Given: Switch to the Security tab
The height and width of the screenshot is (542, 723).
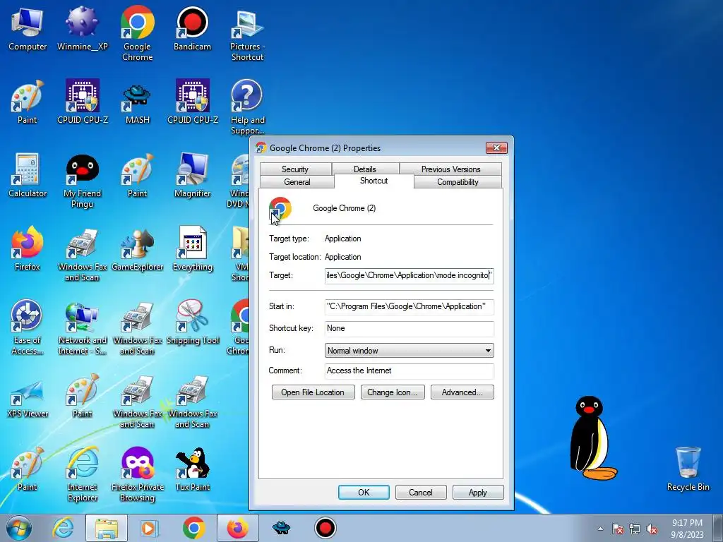Looking at the screenshot, I should 295,169.
